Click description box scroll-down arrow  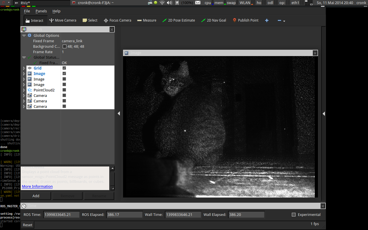coord(112,188)
